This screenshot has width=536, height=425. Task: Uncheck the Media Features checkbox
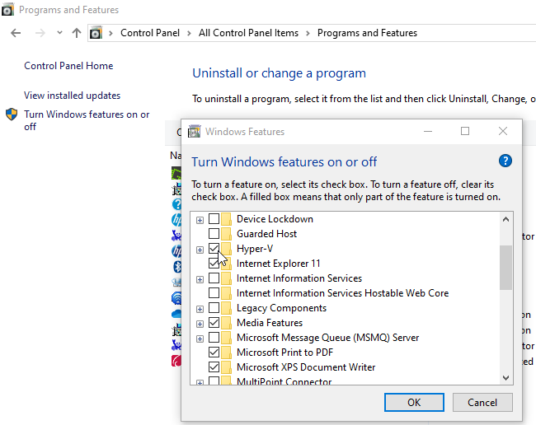coord(214,322)
